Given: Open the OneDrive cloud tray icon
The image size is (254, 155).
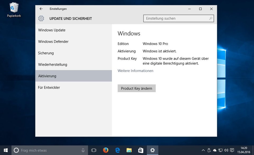Looking at the screenshot, I should tap(215, 150).
